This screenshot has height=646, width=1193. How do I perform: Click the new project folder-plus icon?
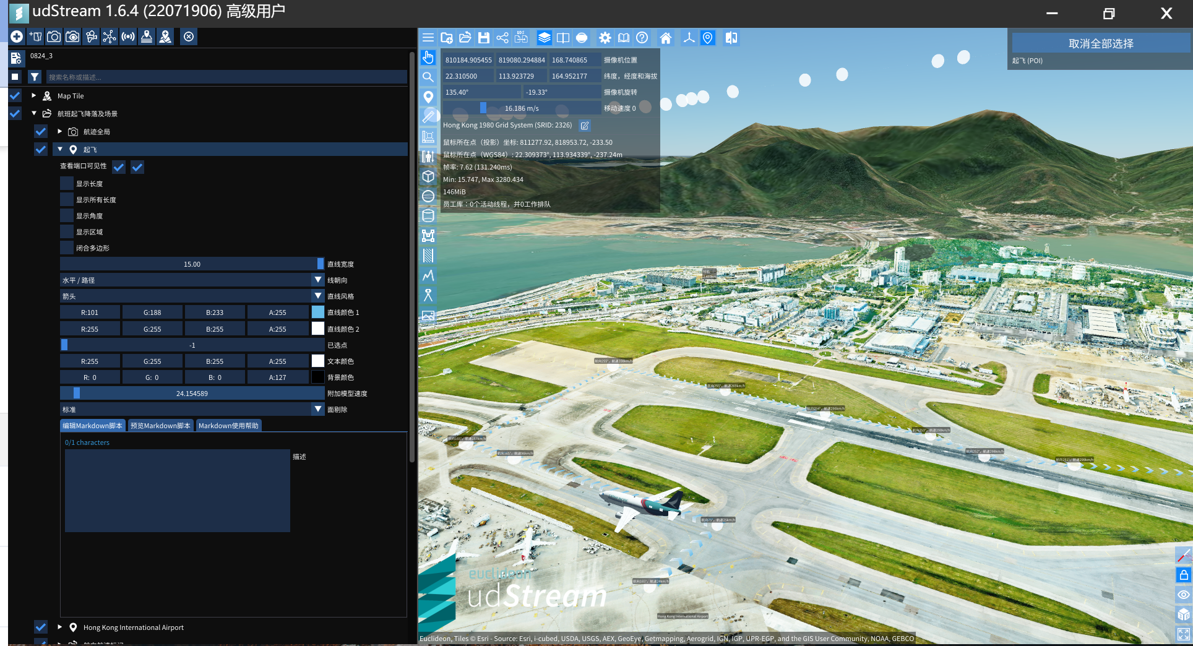447,38
